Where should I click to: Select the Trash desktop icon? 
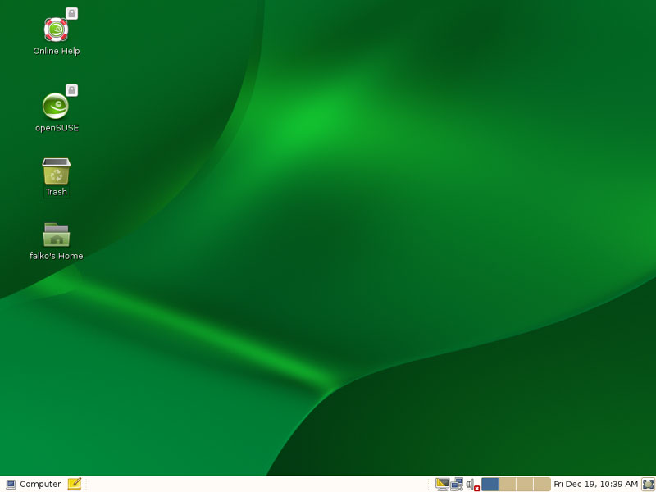pyautogui.click(x=56, y=171)
